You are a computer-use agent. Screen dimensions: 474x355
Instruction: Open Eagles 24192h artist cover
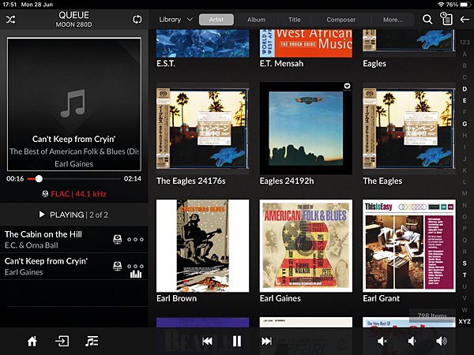(x=306, y=129)
